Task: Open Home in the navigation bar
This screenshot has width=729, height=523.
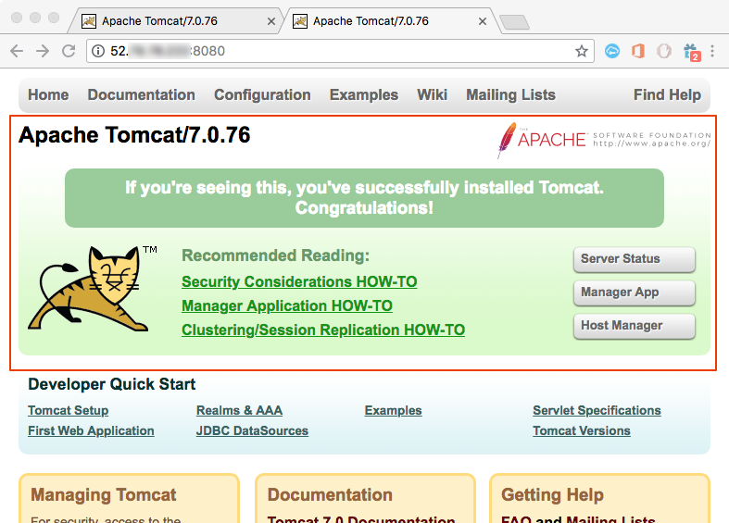Action: pos(48,94)
